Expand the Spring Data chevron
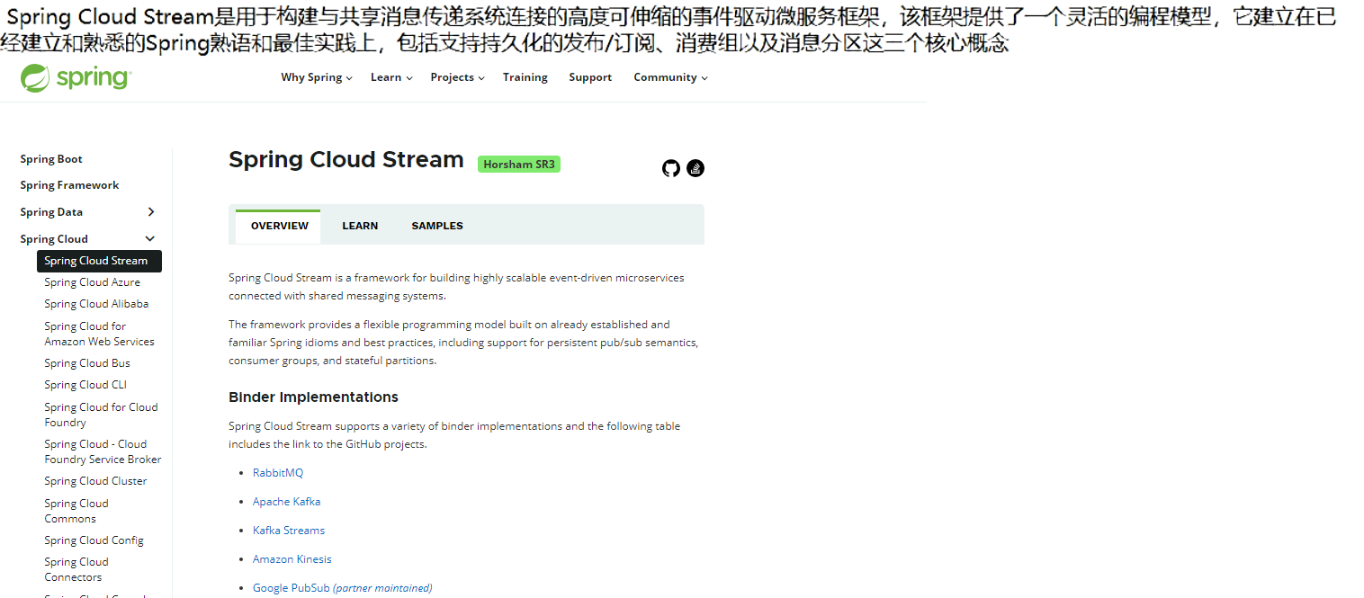The image size is (1364, 598). click(x=150, y=212)
